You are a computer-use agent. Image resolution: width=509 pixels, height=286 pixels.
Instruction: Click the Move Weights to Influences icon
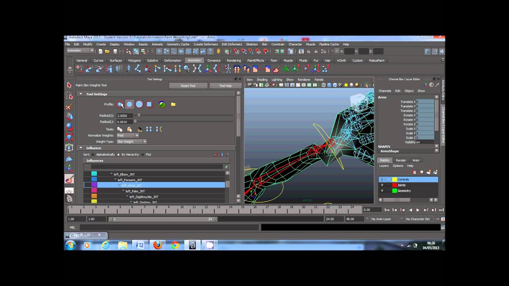coord(149,129)
